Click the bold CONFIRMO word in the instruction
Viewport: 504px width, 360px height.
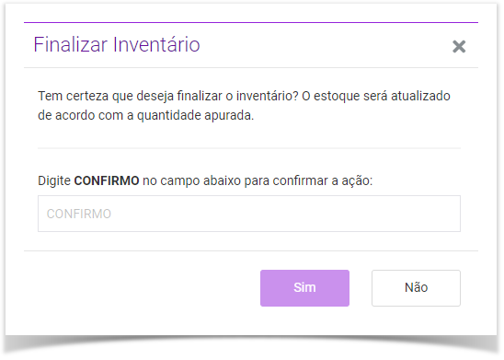(107, 180)
